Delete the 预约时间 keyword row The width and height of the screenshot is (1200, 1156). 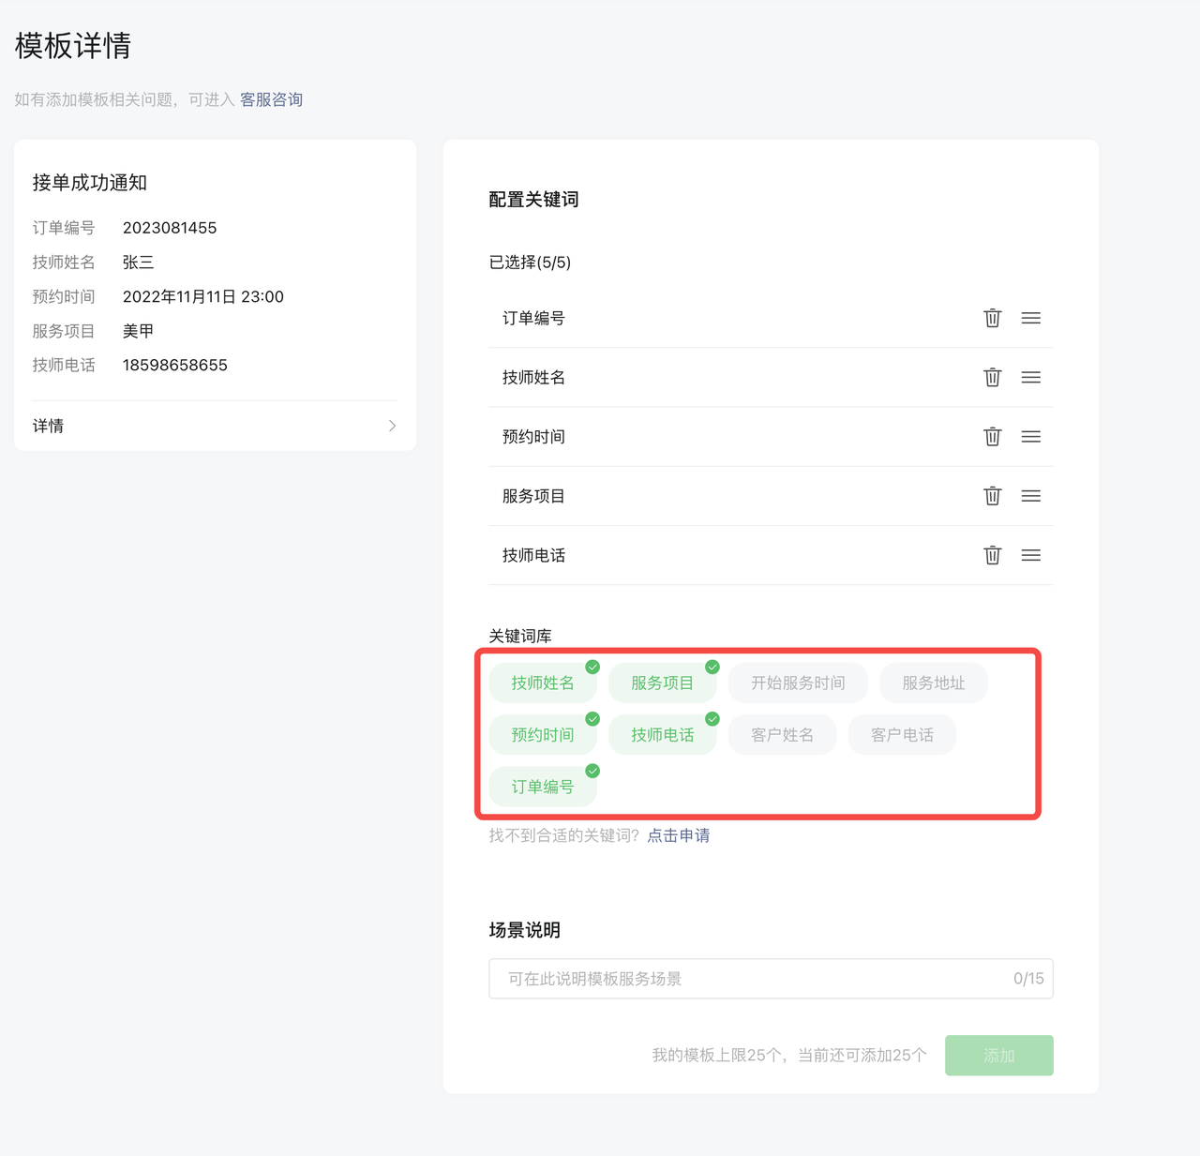(x=992, y=436)
